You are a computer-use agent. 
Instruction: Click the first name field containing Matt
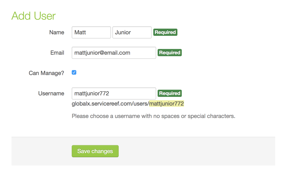point(91,33)
